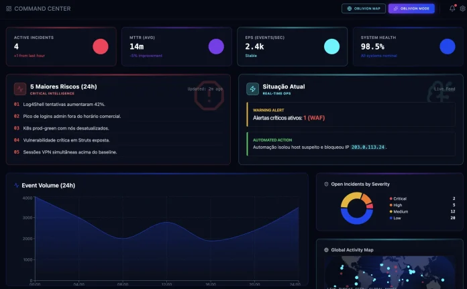This screenshot has width=467, height=289.
Task: Click the Event Volume pulse icon
Action: pyautogui.click(x=16, y=186)
